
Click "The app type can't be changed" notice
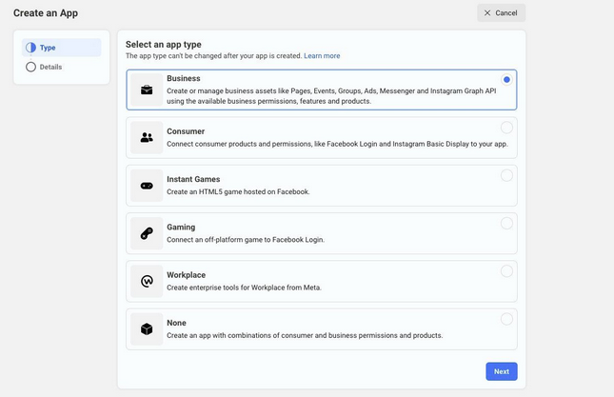pos(213,55)
